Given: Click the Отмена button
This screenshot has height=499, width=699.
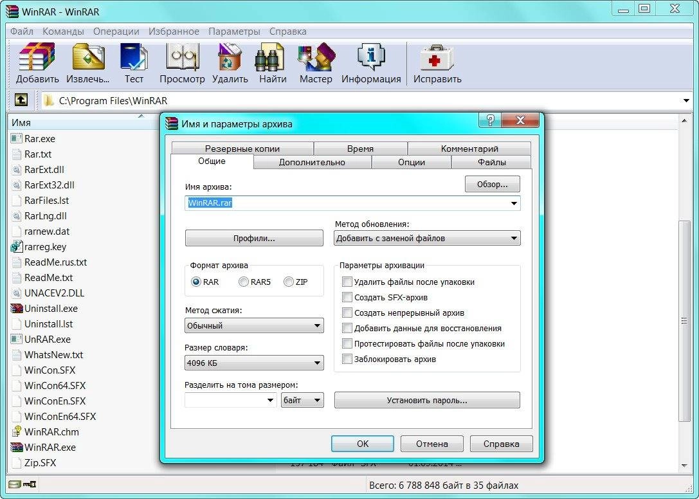Looking at the screenshot, I should [x=432, y=444].
